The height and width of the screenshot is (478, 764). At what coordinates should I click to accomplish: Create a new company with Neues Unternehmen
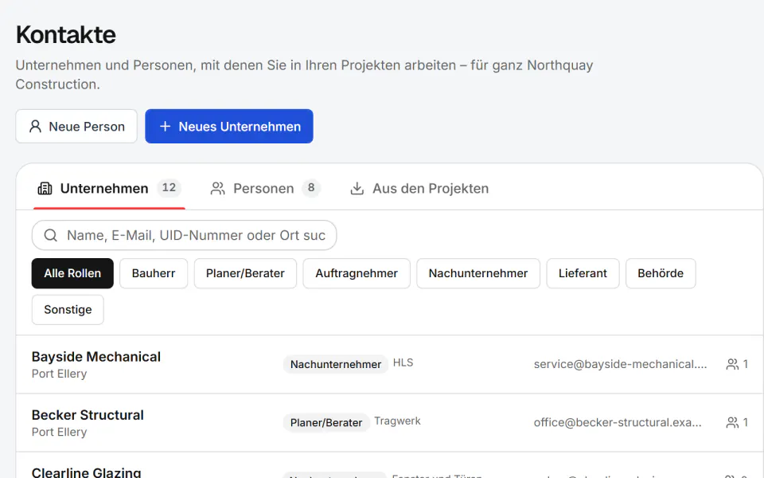click(x=229, y=127)
